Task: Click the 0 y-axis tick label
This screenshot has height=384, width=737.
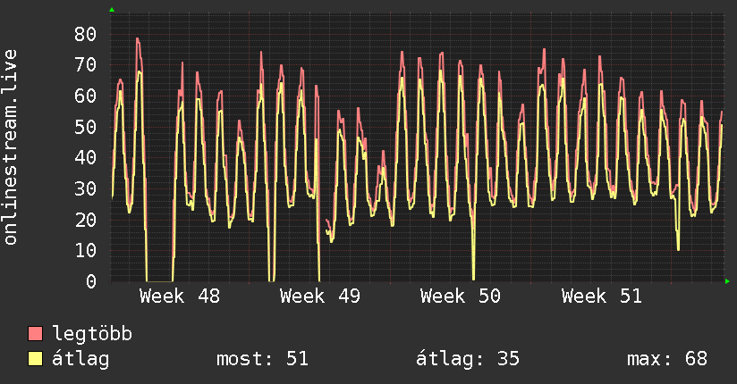Action: click(91, 281)
